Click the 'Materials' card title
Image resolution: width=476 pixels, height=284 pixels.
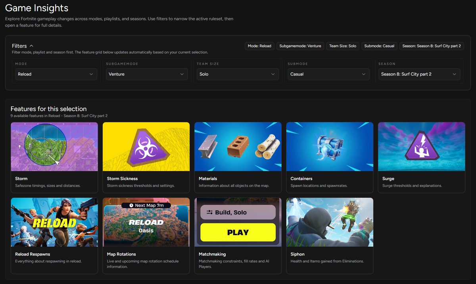point(208,179)
